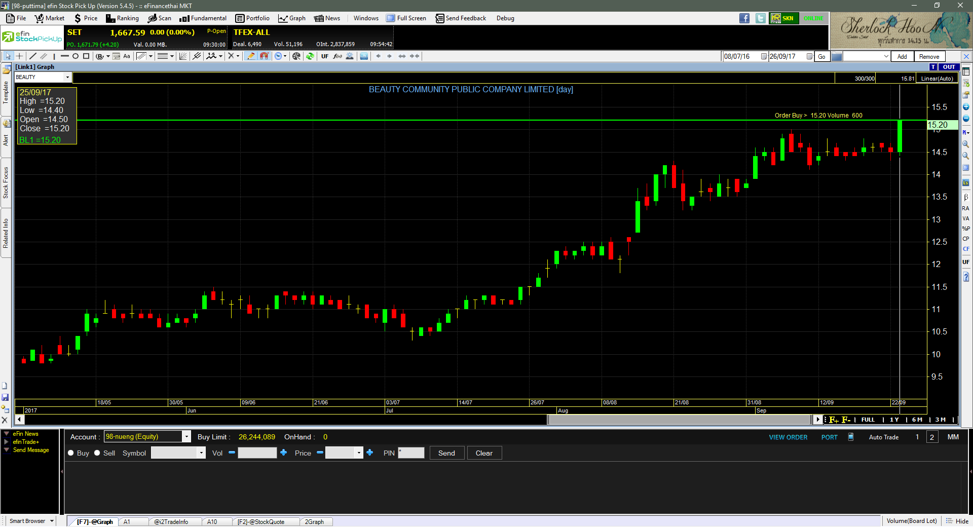Select the Buy radio button
973x527 pixels.
(71, 453)
